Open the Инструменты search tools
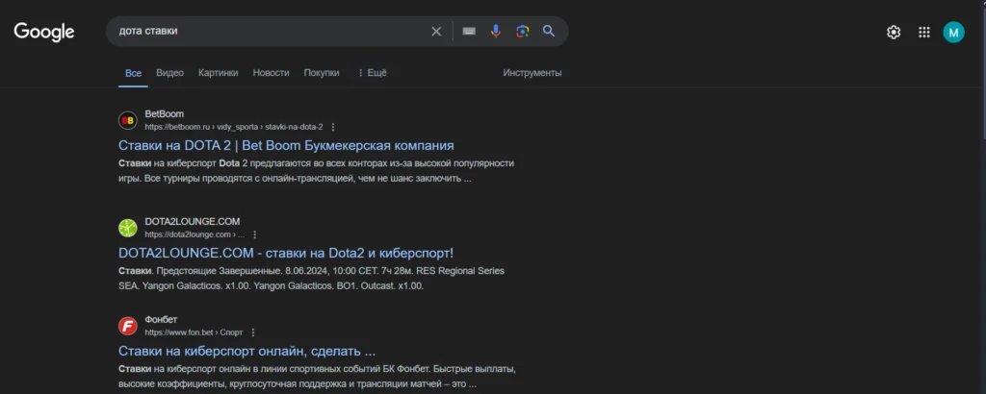 532,73
